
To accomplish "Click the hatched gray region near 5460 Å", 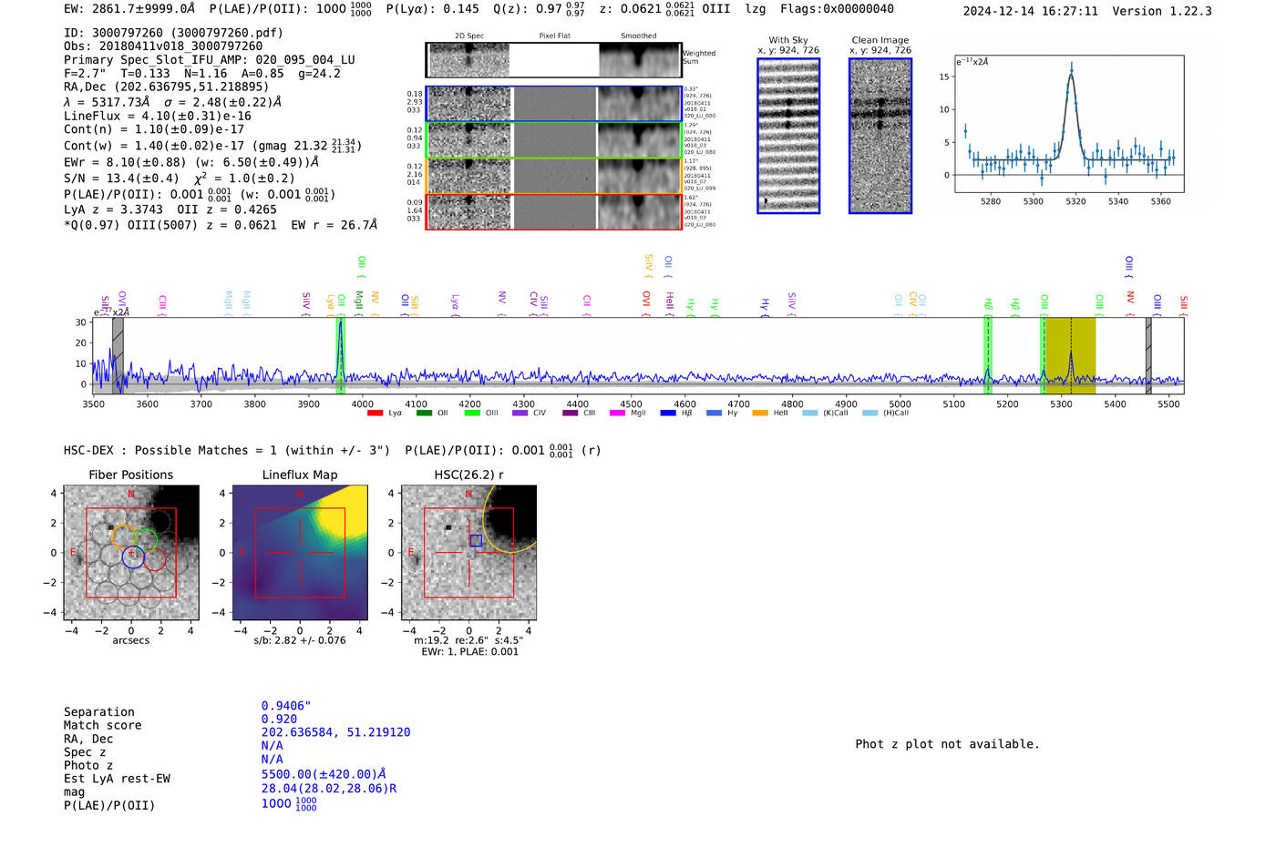I will click(1148, 355).
